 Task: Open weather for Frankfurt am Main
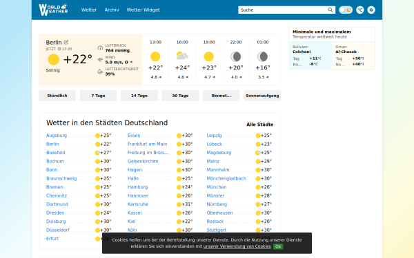tap(148, 144)
